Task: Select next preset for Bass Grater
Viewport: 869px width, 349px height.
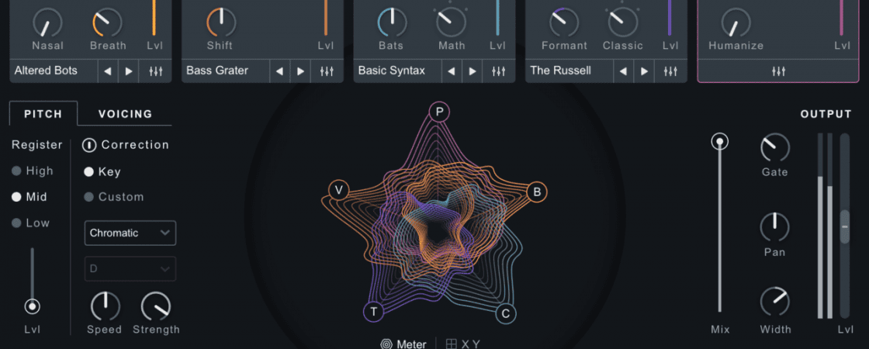Action: pos(300,71)
